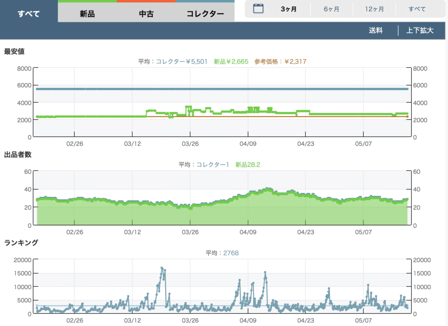Switch to the 中古 tab
448x326 pixels.
(146, 14)
